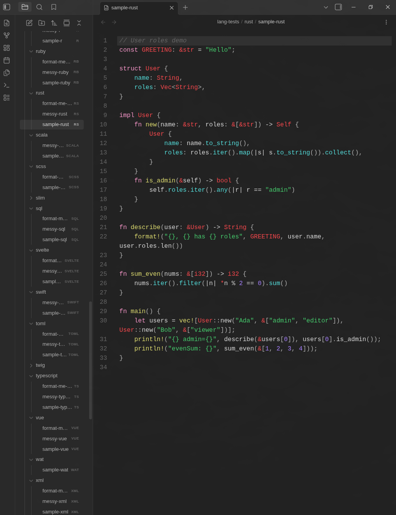Image resolution: width=396 pixels, height=515 pixels.
Task: Open the search panel
Action: tap(39, 7)
